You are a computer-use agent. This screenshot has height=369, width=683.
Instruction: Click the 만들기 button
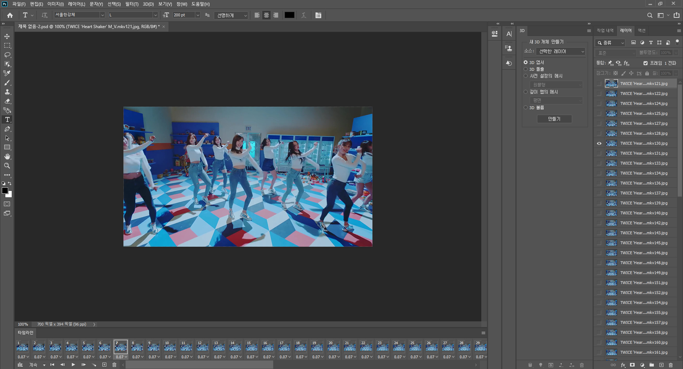pyautogui.click(x=554, y=119)
